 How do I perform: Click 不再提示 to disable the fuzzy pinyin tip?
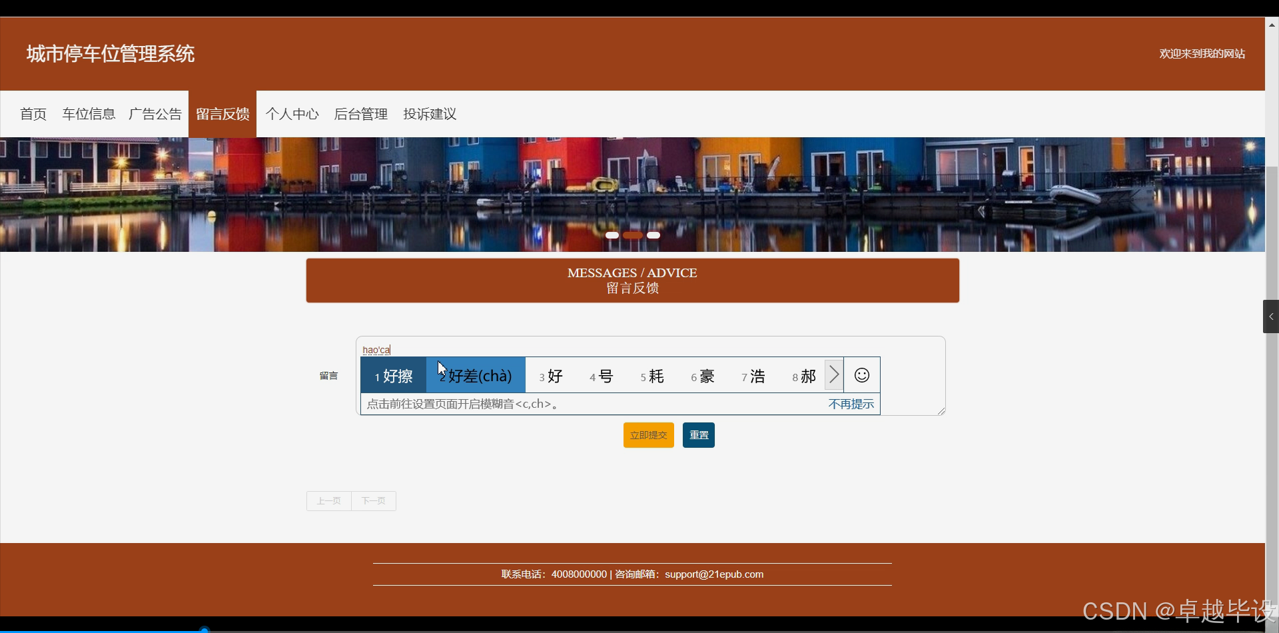(x=851, y=403)
